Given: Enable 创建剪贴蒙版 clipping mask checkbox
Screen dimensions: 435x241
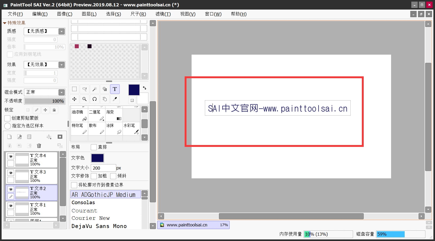Looking at the screenshot, I should [7, 118].
